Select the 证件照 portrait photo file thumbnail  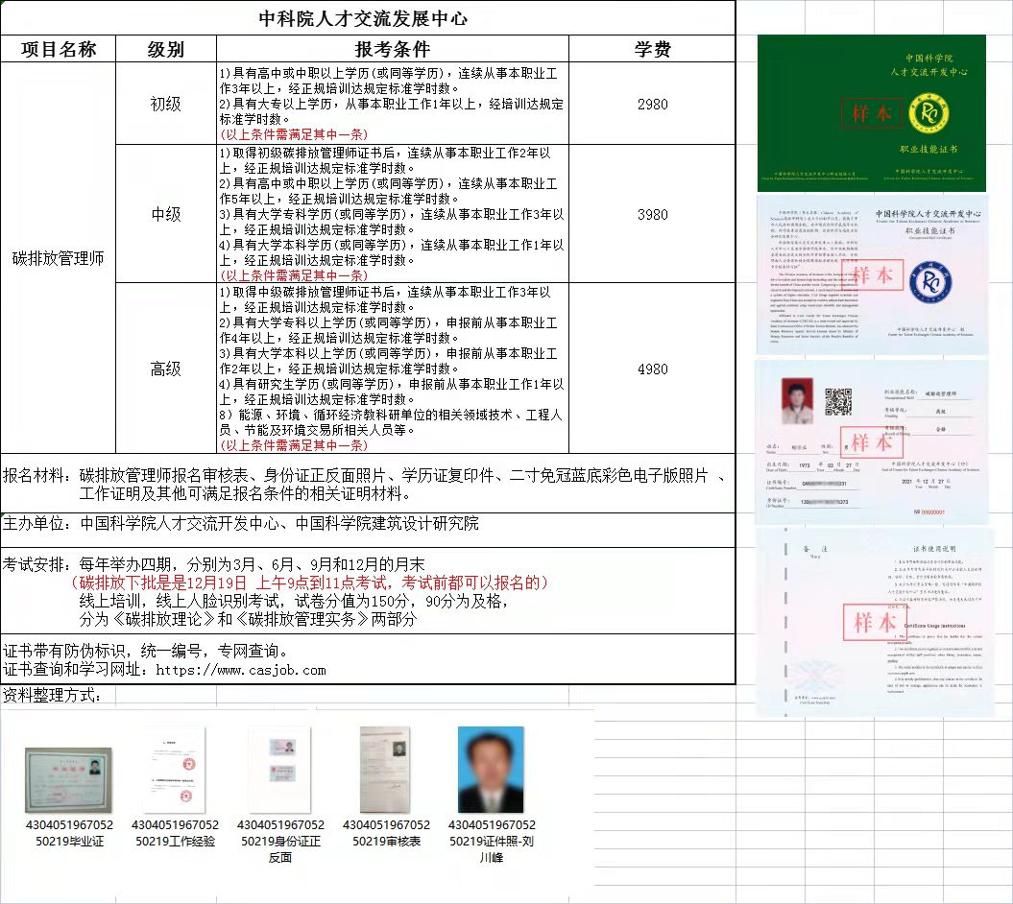(x=491, y=769)
